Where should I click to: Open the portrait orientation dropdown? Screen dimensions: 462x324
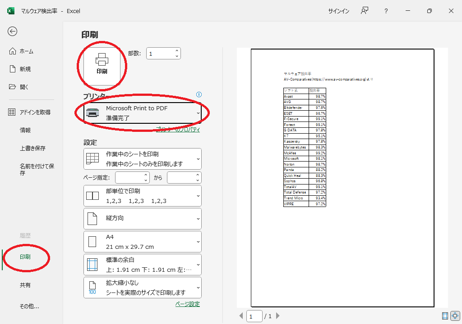[143, 218]
